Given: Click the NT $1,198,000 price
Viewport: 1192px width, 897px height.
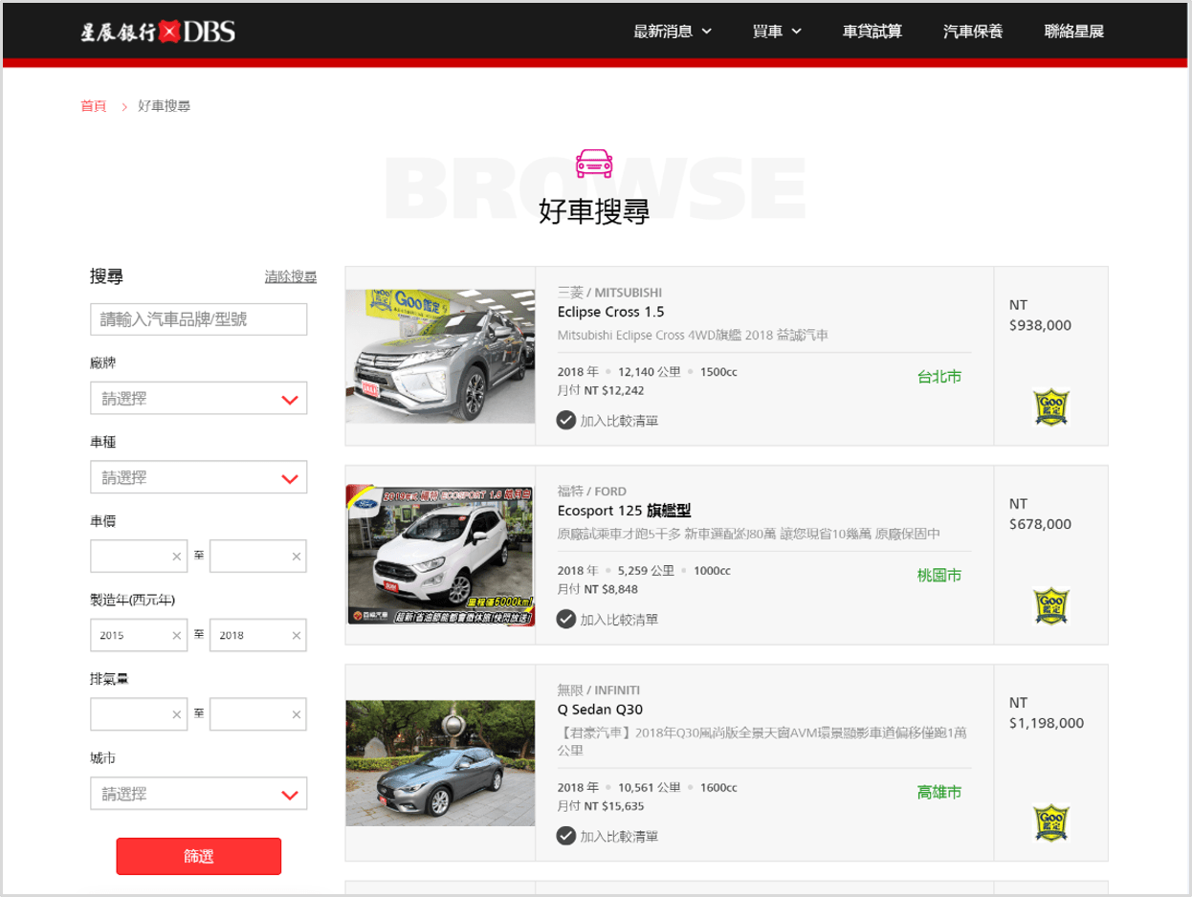Looking at the screenshot, I should [x=1047, y=713].
